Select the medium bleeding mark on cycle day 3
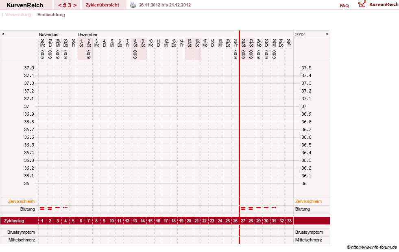The image size is (399, 252). pos(57,208)
